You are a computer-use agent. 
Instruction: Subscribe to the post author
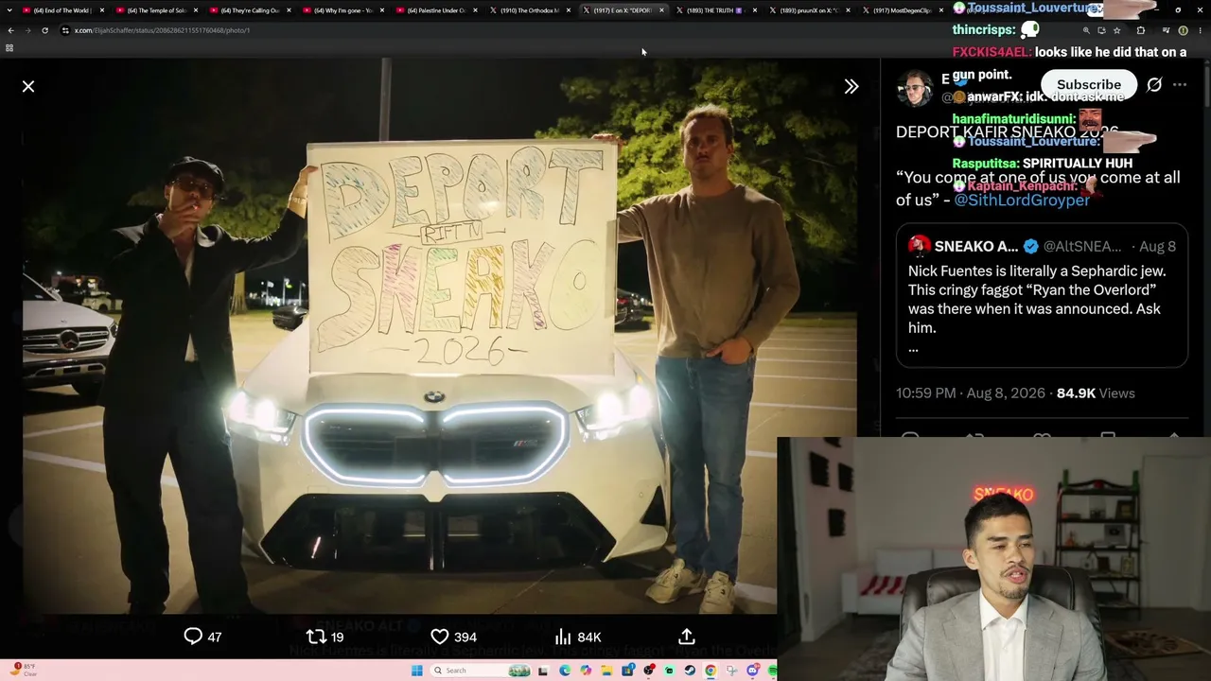coord(1089,84)
